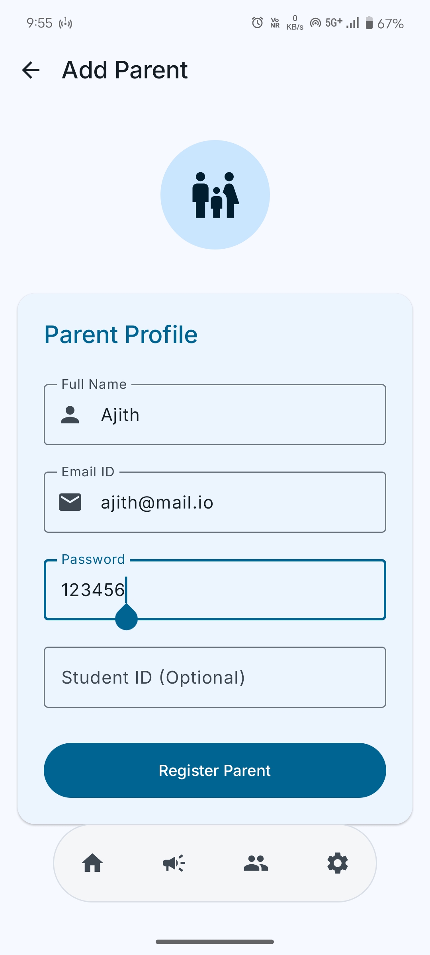Screen dimensions: 430x955
Task: Tap the home icon in bottom navigation
Action: (92, 864)
